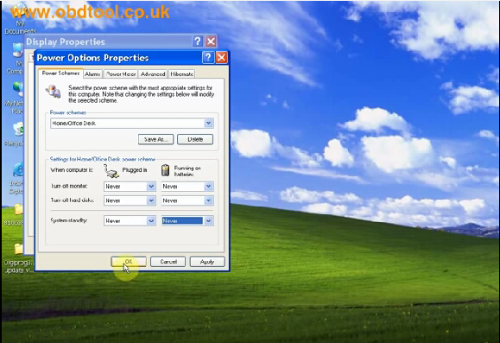Screen dimensions: 500x343
Task: Click the Save As... button
Action: 156,139
